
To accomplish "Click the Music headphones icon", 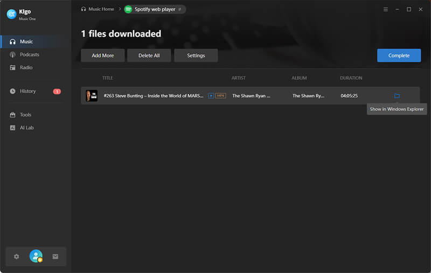I will tap(12, 41).
